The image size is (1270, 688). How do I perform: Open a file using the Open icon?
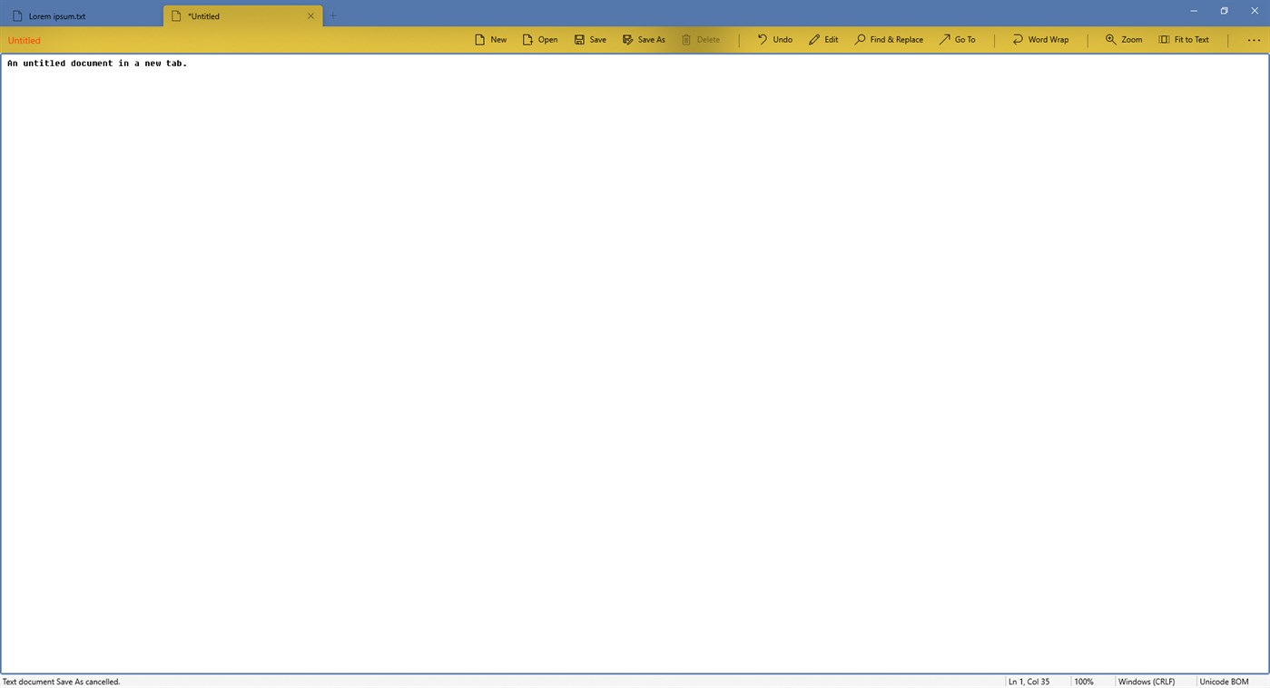[x=540, y=39]
